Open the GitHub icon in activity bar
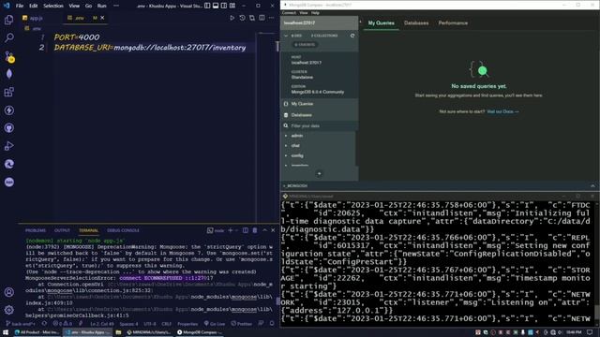 click(9, 128)
